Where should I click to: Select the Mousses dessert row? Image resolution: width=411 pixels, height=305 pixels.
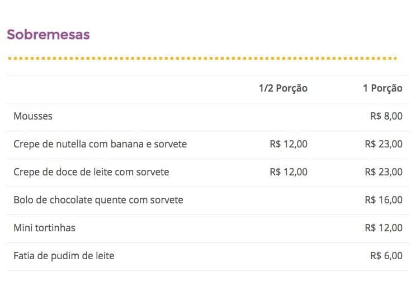[33, 116]
